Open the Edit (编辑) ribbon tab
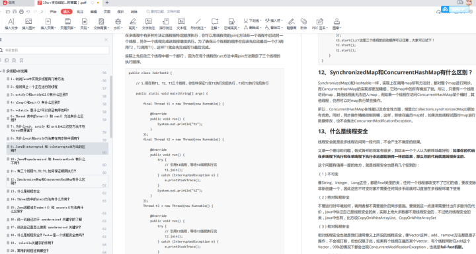Viewport: 476px width, 254px height. coord(93,11)
